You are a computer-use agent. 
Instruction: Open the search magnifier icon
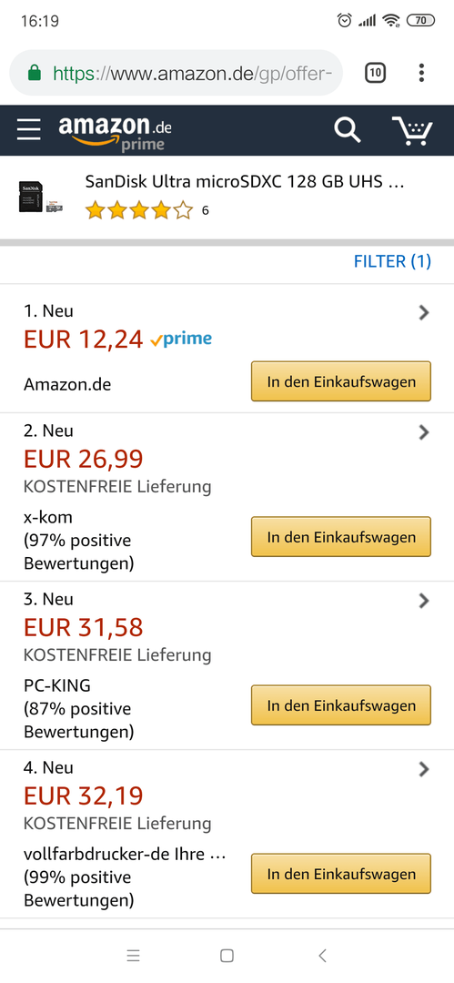pyautogui.click(x=347, y=130)
